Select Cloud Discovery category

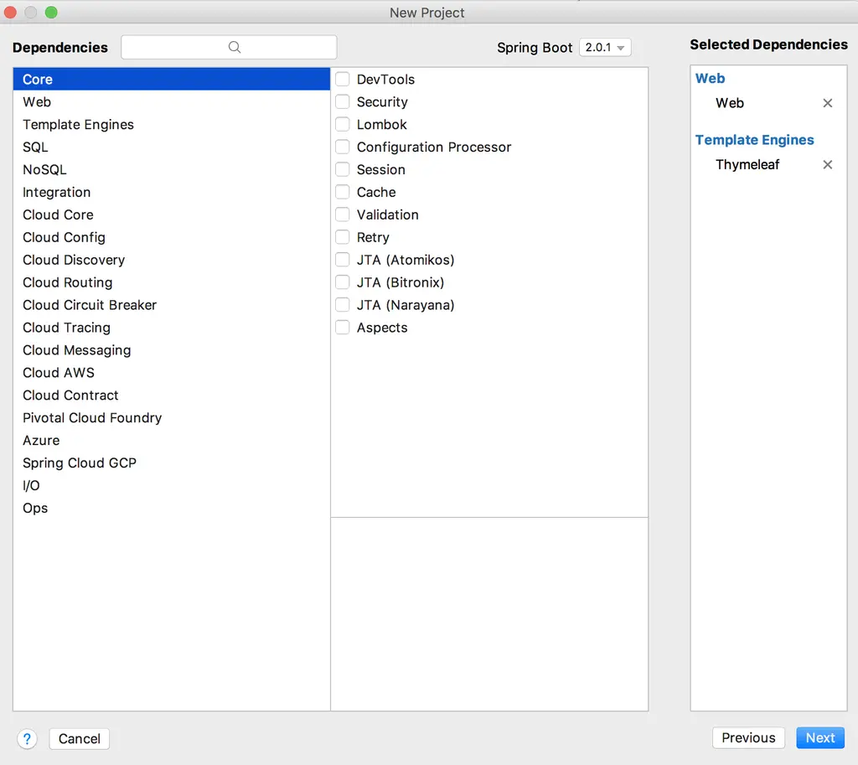[171, 260]
